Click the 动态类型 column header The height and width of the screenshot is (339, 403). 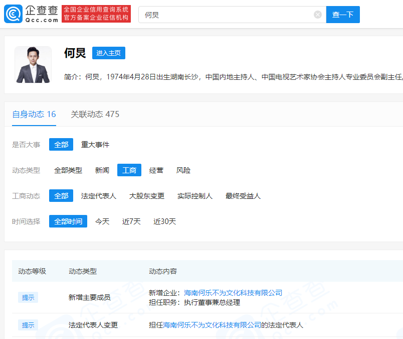pos(83,271)
